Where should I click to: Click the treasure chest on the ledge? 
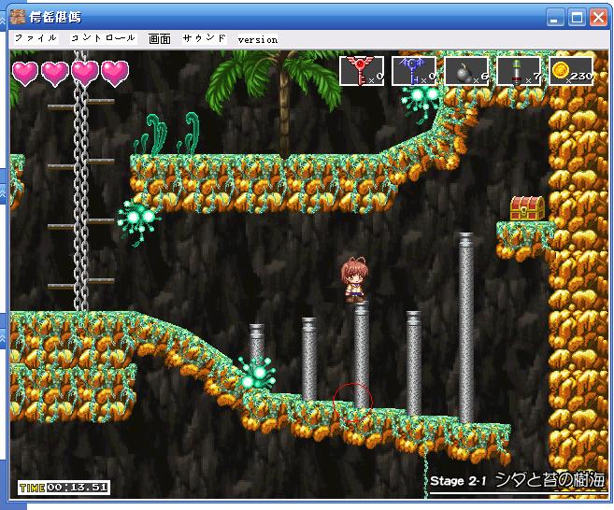527,208
